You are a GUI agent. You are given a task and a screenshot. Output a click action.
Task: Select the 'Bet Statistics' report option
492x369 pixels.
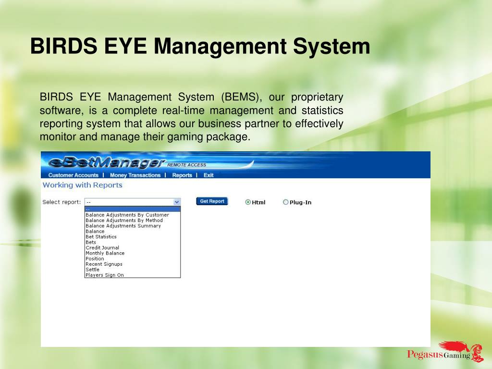(x=133, y=237)
